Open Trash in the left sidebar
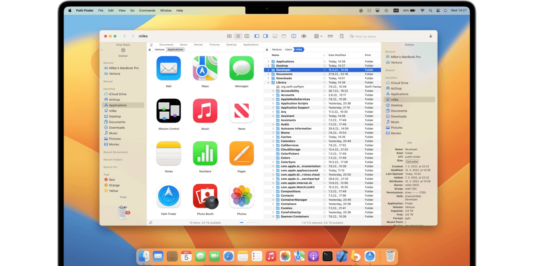The image size is (533, 266). 123,212
